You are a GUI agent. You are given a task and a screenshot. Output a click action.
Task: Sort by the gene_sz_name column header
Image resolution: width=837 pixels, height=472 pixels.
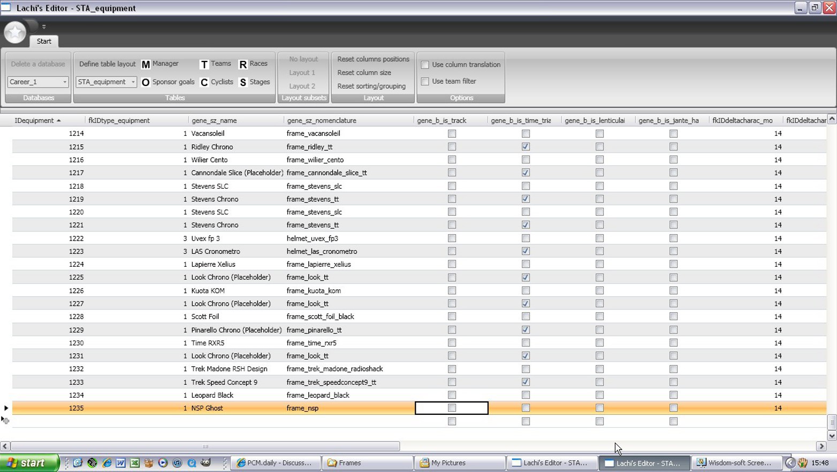tap(214, 120)
